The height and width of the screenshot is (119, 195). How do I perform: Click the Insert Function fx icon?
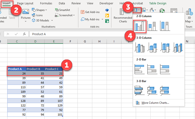(24, 34)
